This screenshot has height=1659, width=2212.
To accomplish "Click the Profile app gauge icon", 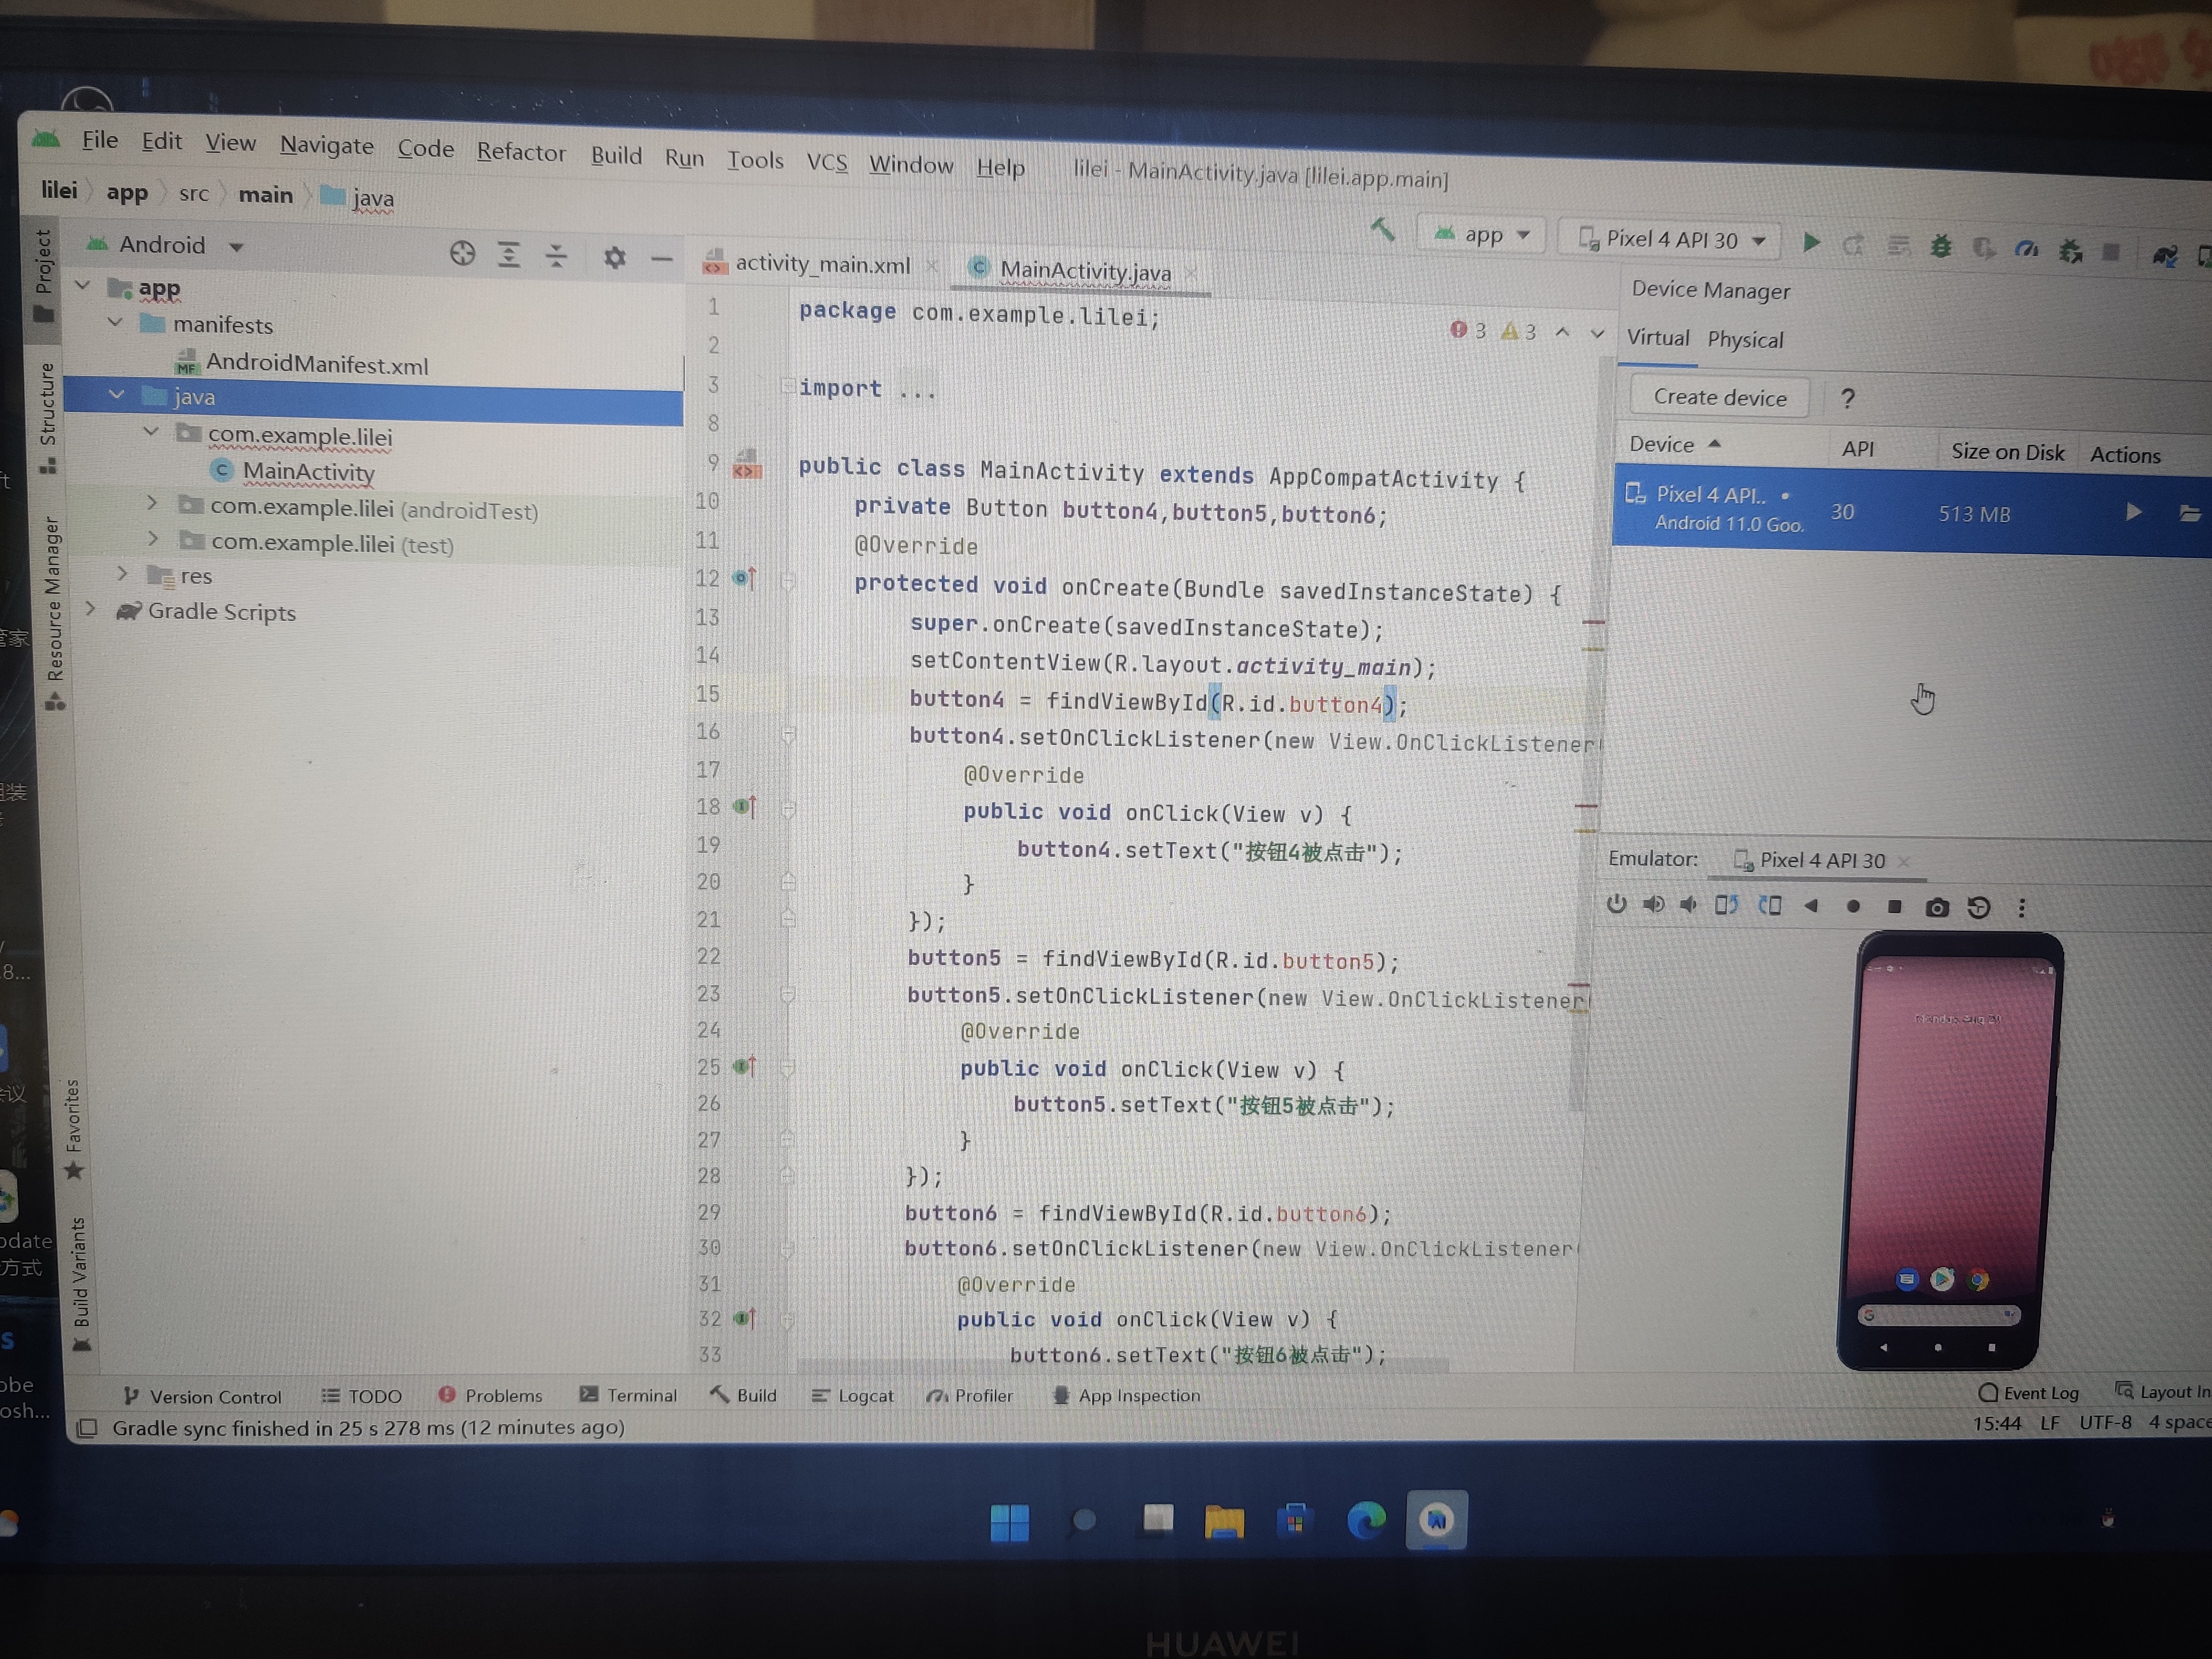I will [2027, 249].
